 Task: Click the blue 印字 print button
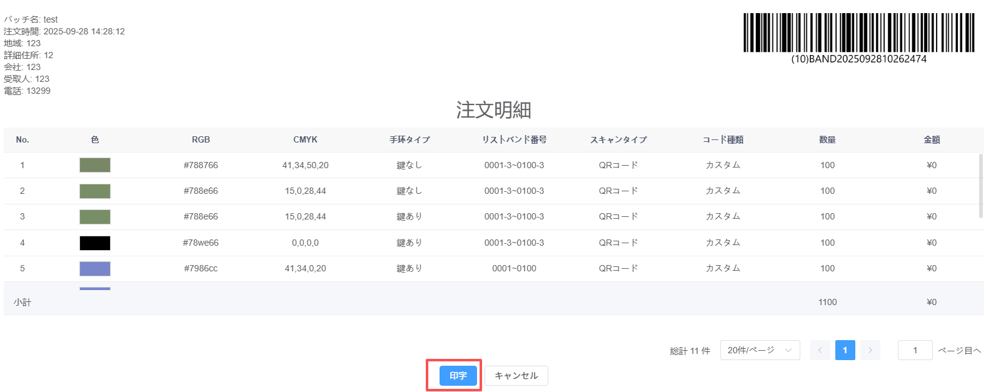[458, 376]
